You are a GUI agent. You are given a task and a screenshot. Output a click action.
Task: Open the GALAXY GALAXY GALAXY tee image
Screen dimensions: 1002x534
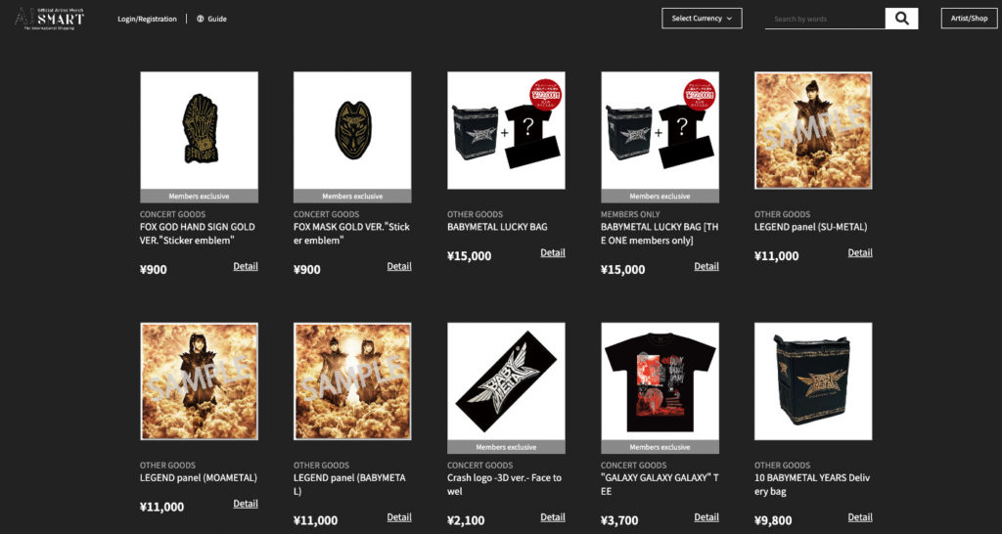point(660,388)
